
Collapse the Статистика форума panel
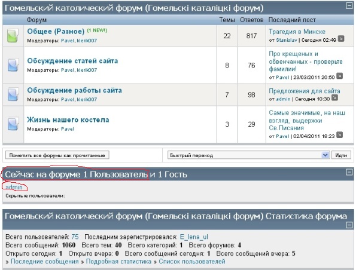coord(349,213)
